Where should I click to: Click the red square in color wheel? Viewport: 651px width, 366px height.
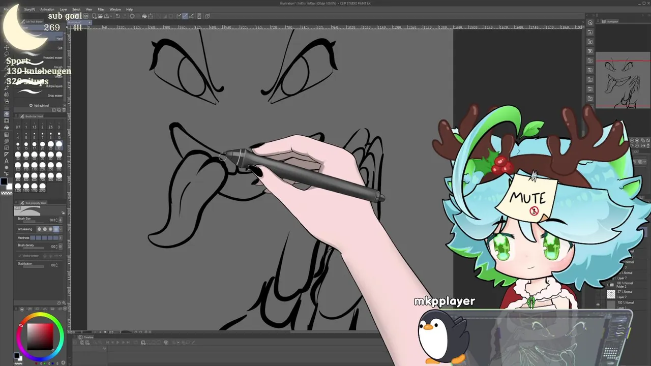coord(40,337)
